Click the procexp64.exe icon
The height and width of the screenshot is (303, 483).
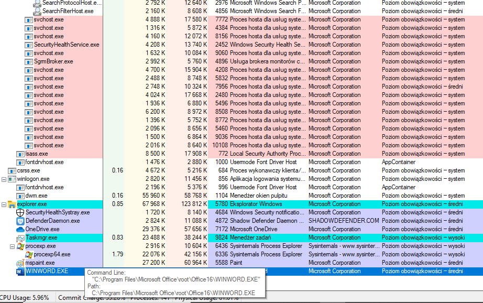[x=29, y=255]
